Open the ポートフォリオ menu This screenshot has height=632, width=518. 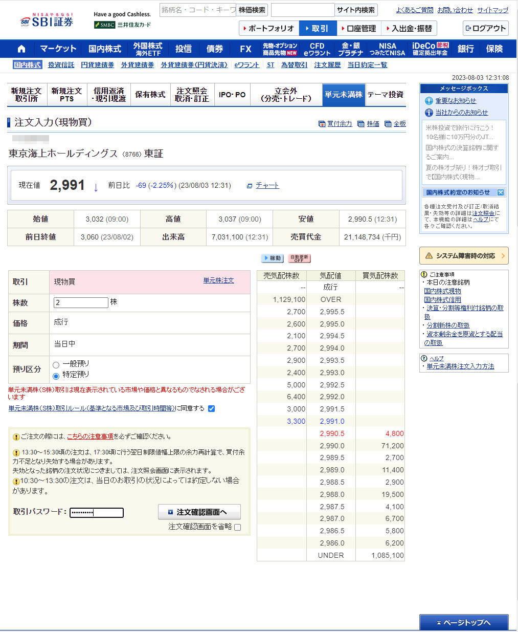click(x=269, y=28)
